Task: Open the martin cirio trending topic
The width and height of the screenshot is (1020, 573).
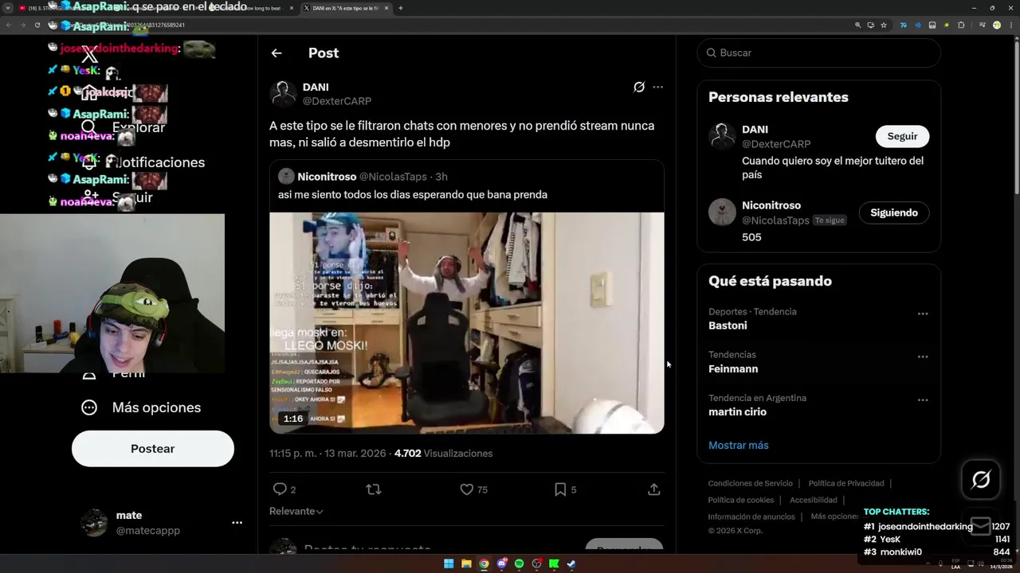Action: point(737,411)
